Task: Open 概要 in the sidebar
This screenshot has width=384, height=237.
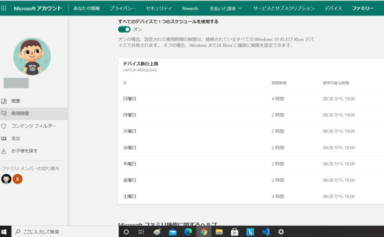Action: coord(16,101)
